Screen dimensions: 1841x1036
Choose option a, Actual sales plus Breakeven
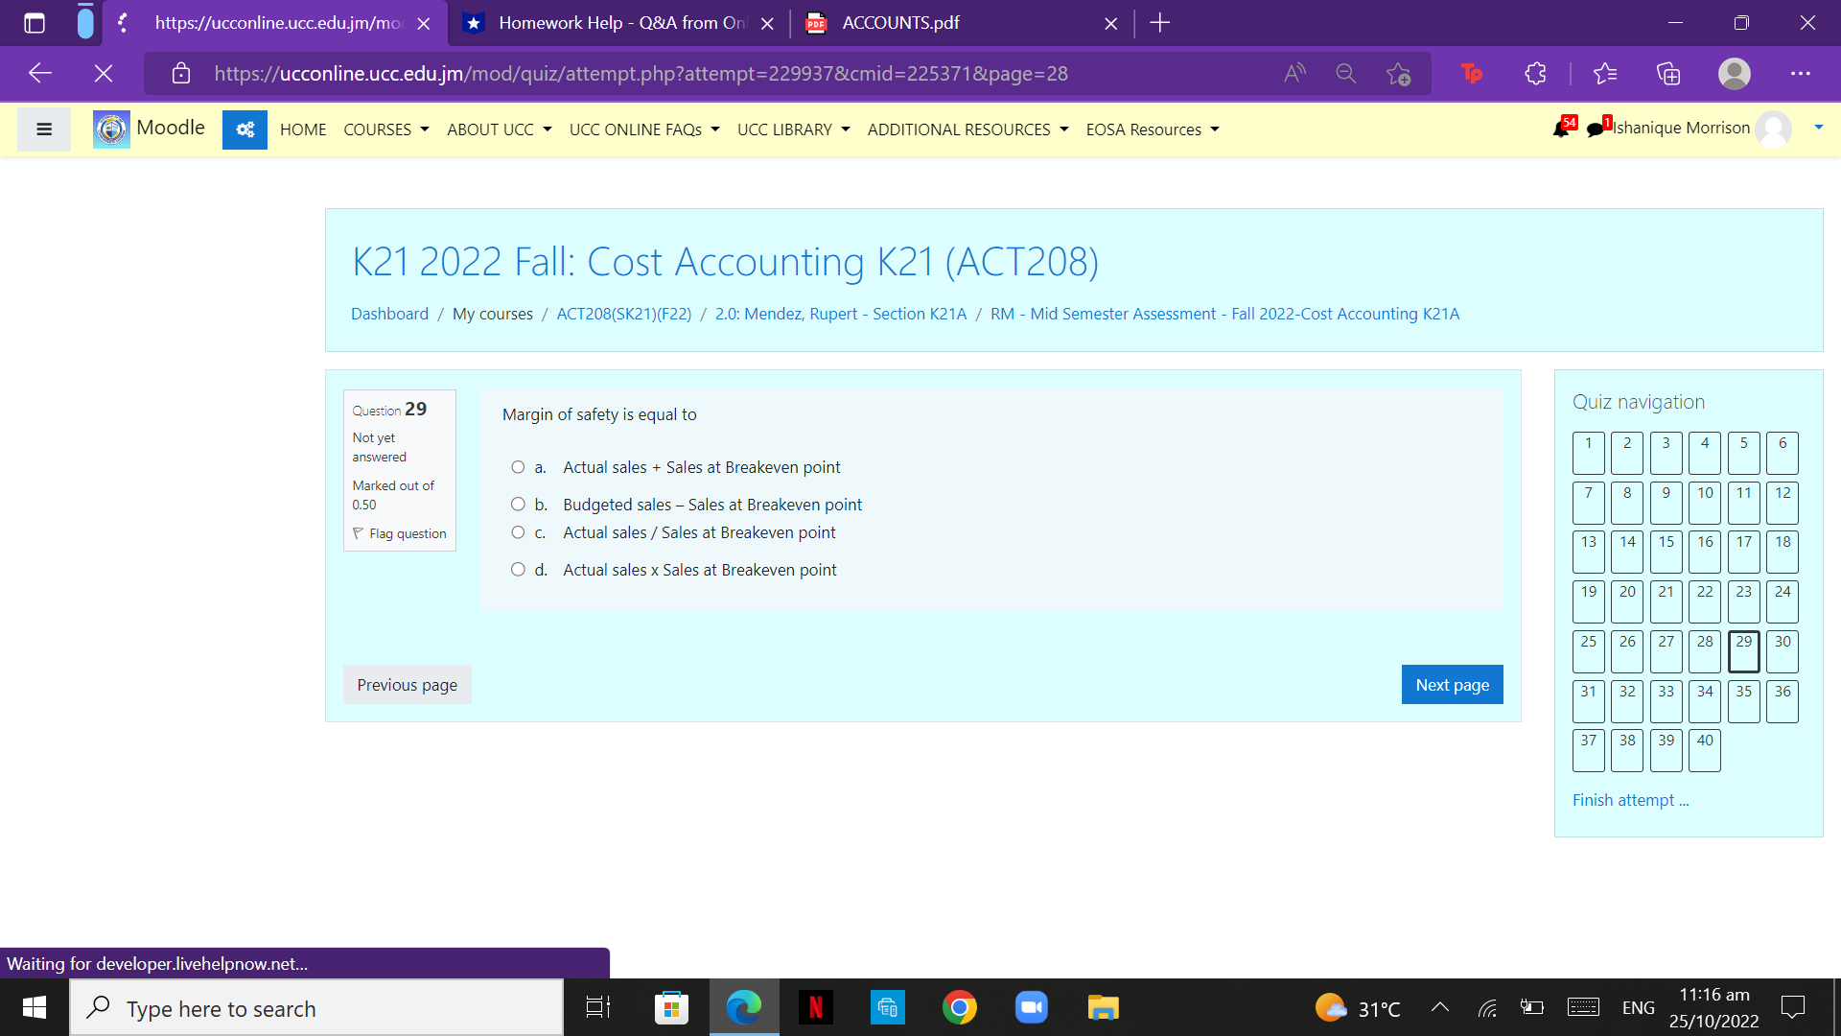click(518, 467)
